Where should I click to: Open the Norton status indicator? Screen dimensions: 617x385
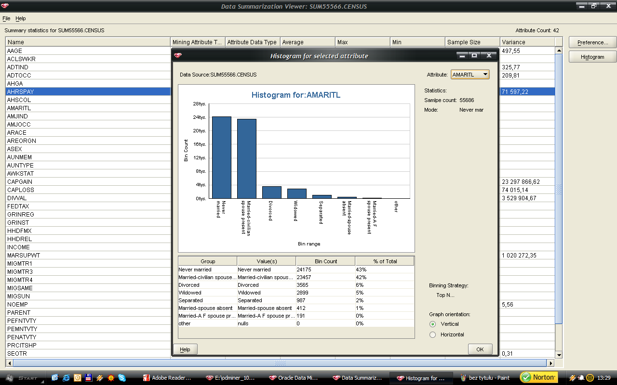point(539,377)
